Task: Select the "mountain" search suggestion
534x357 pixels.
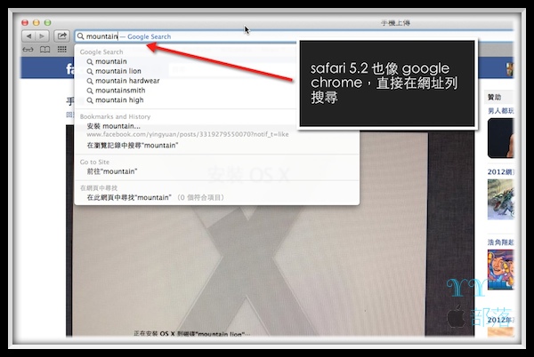Action: coord(111,61)
